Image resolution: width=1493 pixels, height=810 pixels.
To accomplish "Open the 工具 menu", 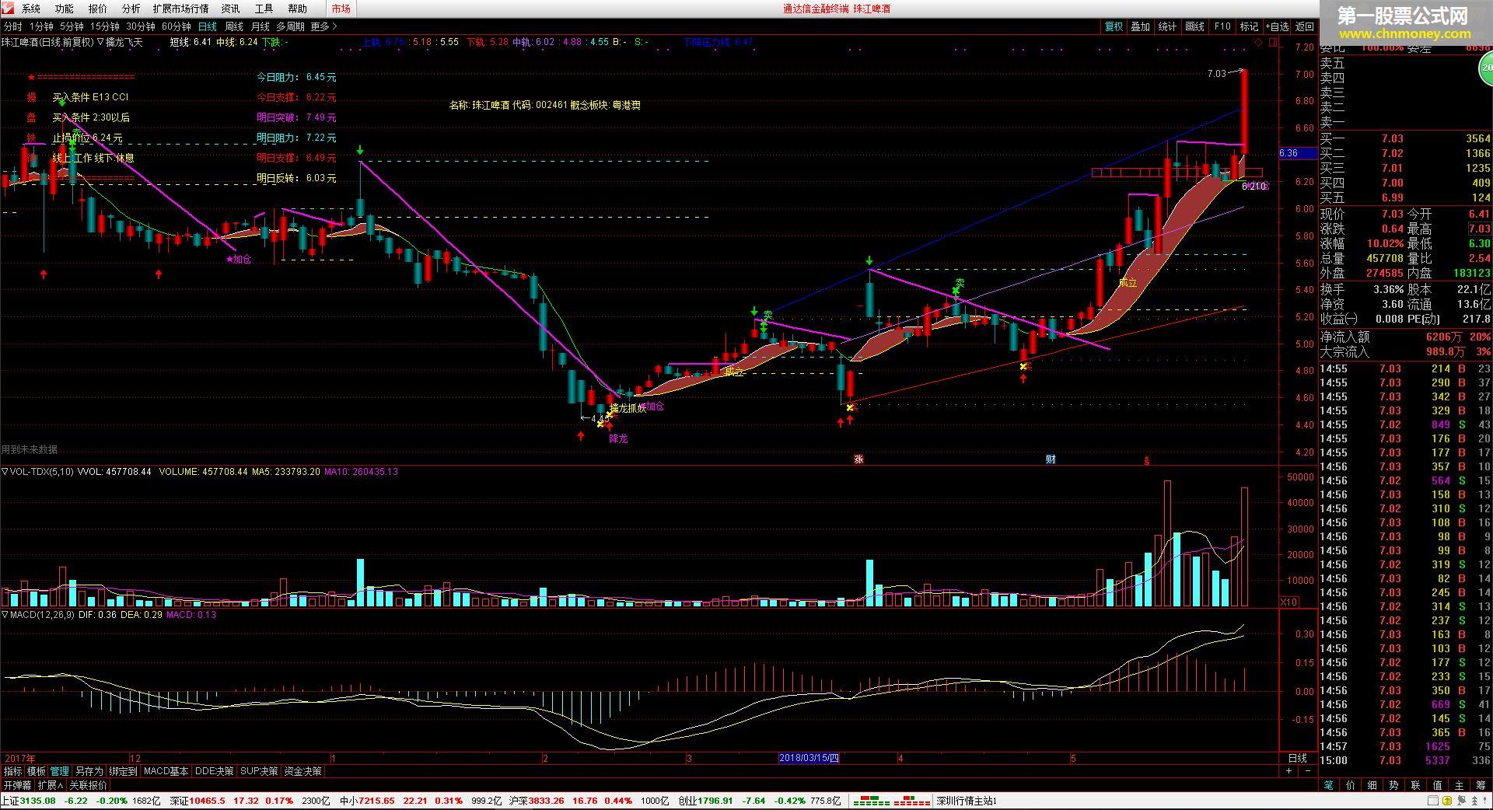I will [264, 9].
